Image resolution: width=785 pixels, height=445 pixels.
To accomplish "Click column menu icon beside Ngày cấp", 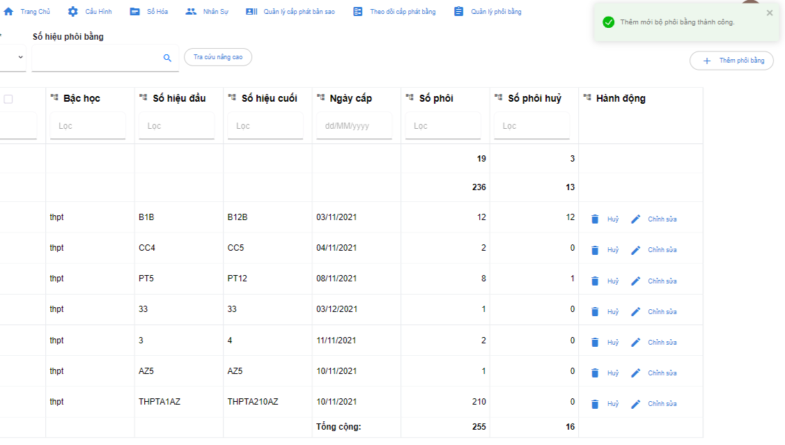I will tap(320, 98).
